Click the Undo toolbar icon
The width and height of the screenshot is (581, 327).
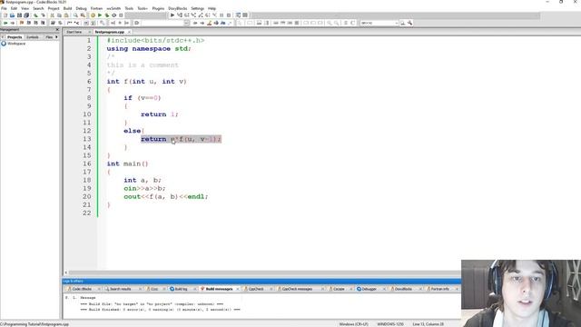tap(35, 15)
